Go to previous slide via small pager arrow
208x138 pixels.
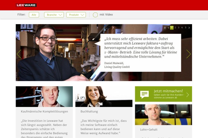[168, 28]
